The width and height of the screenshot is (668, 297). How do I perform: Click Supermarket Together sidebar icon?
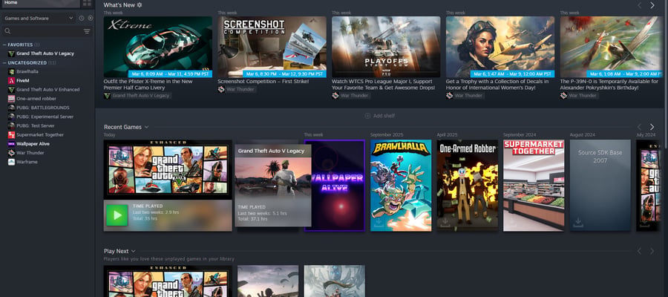click(11, 134)
